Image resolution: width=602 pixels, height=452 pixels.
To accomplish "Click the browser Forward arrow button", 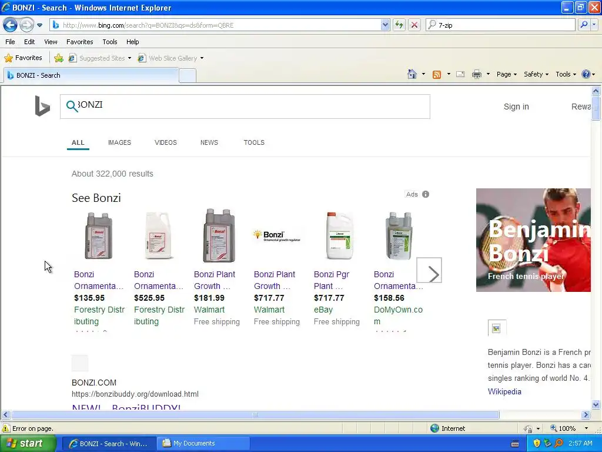I will 26,25.
